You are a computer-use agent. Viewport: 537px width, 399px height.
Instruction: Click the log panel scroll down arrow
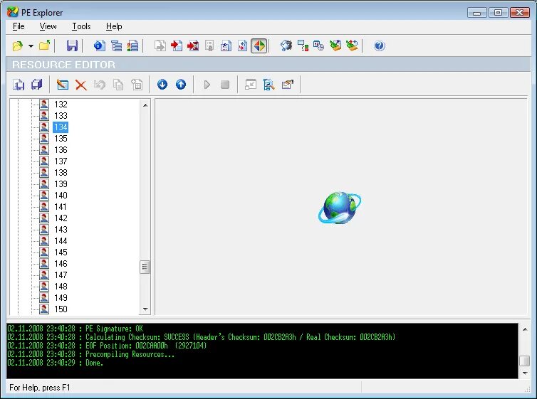tap(525, 373)
